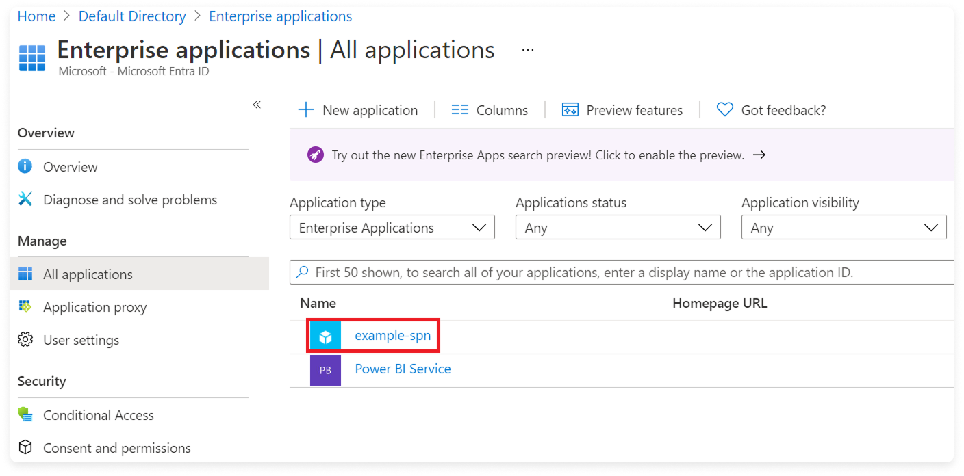Click the Preview features icon
The height and width of the screenshot is (476, 964).
[570, 109]
